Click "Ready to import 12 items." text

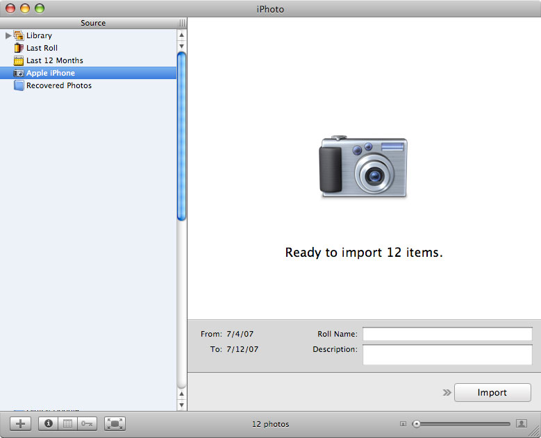364,253
